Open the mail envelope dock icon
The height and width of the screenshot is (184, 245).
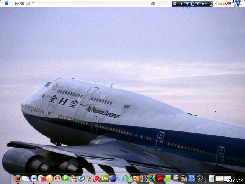click(26, 179)
